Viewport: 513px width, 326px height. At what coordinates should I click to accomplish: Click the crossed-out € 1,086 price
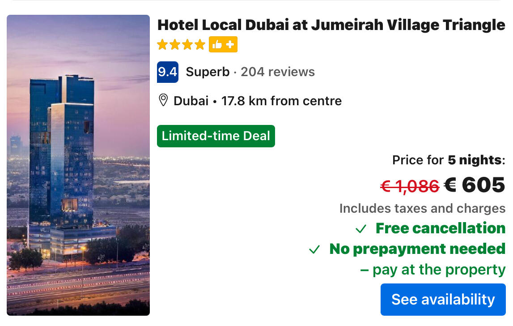(410, 186)
